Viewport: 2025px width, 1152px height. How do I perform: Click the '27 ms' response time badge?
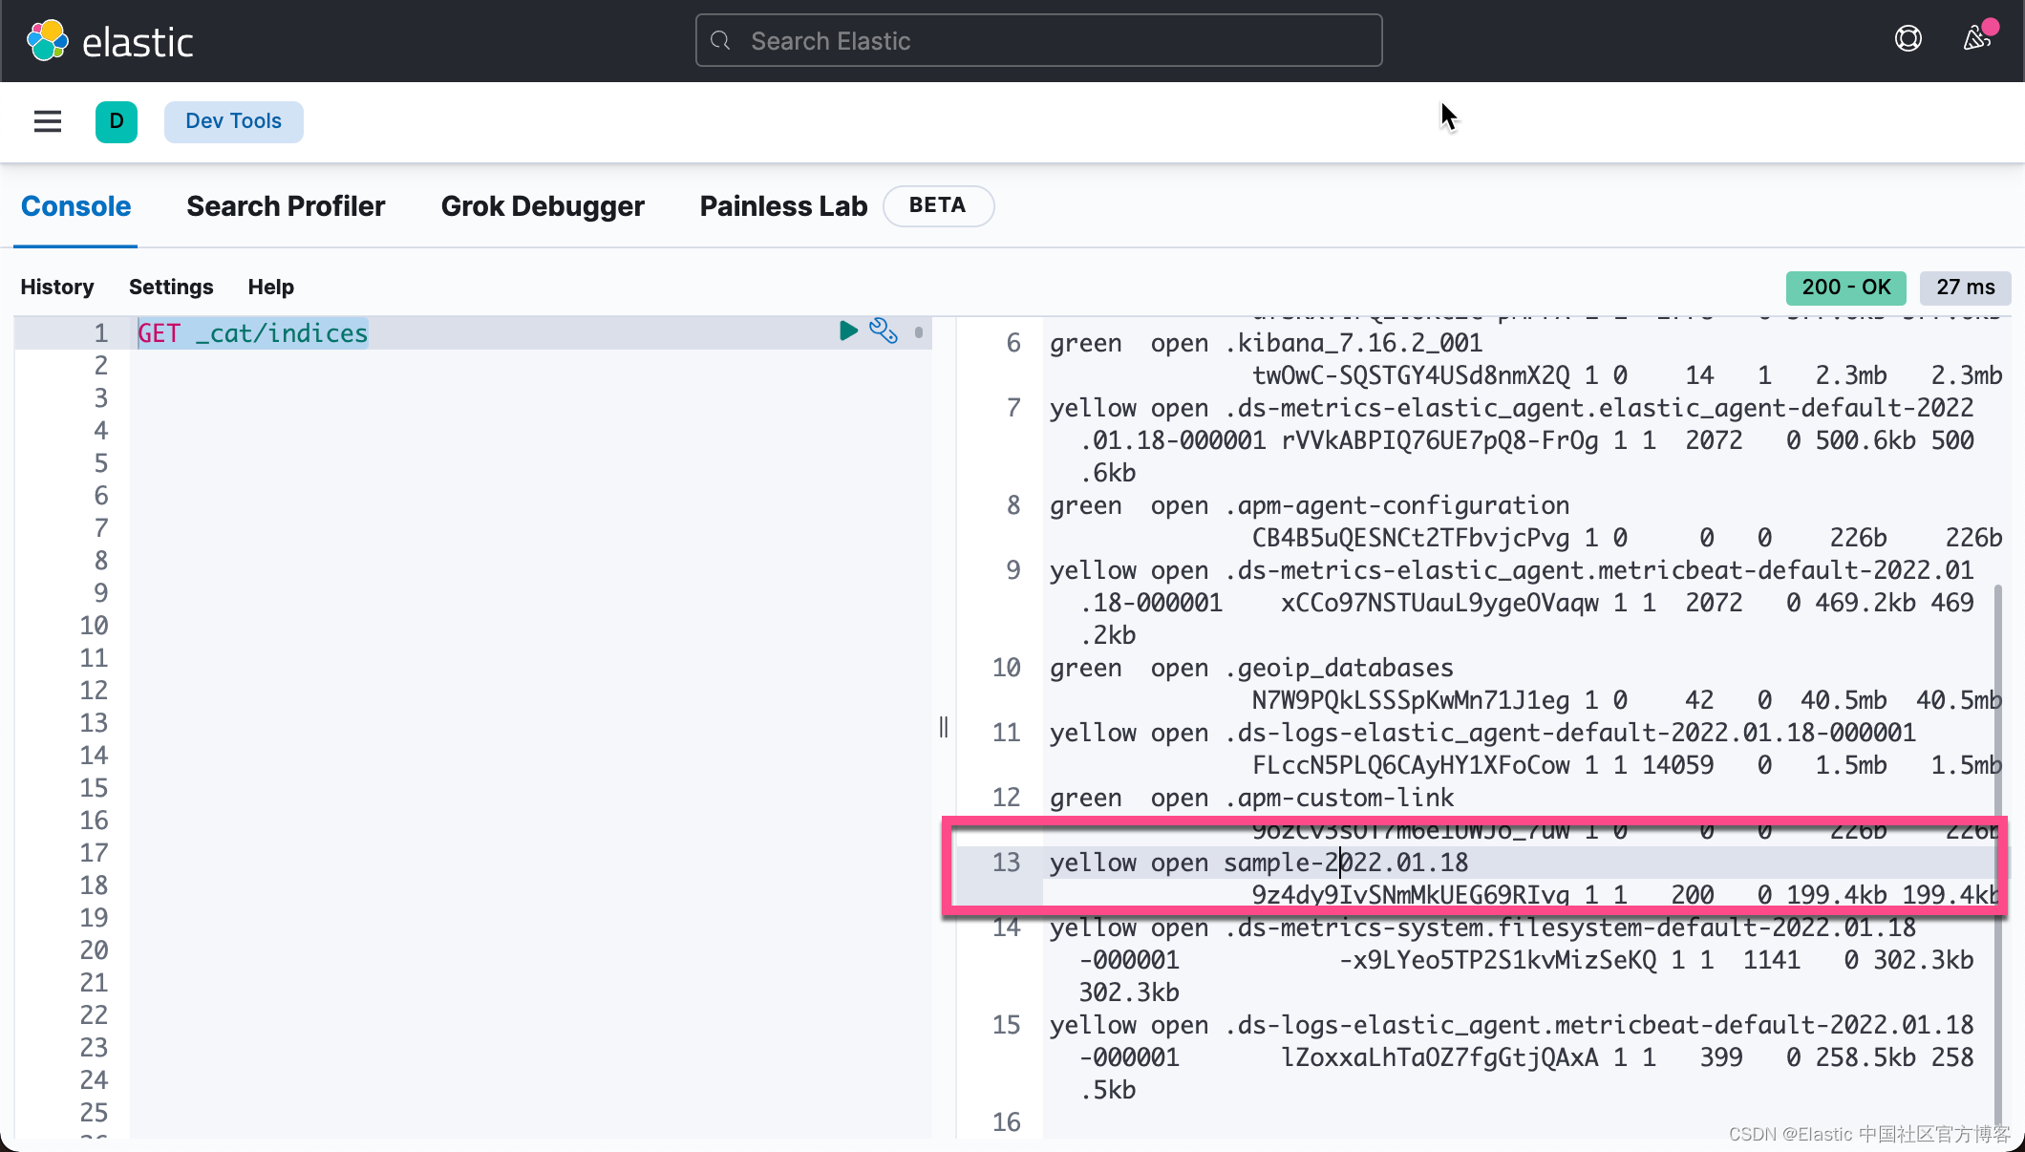(x=1964, y=288)
